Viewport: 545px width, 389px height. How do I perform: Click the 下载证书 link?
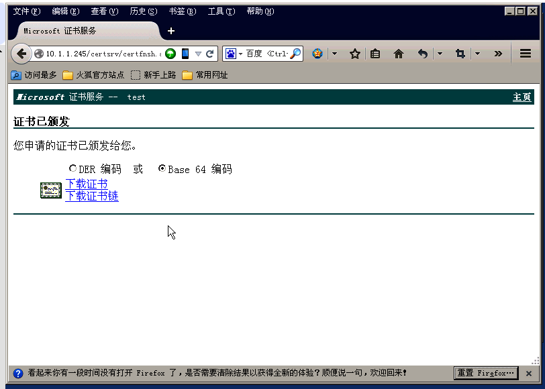[87, 184]
